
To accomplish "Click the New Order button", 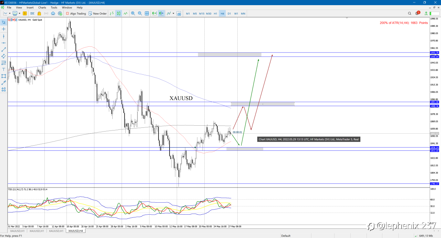I will [x=98, y=13].
